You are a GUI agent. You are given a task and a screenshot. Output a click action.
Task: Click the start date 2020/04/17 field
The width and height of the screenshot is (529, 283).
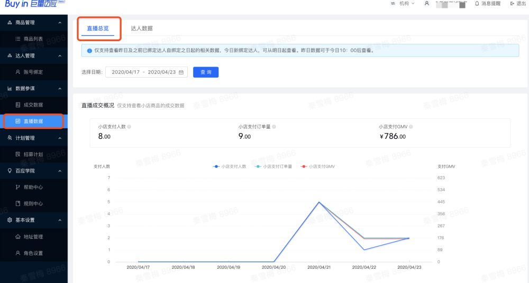125,72
